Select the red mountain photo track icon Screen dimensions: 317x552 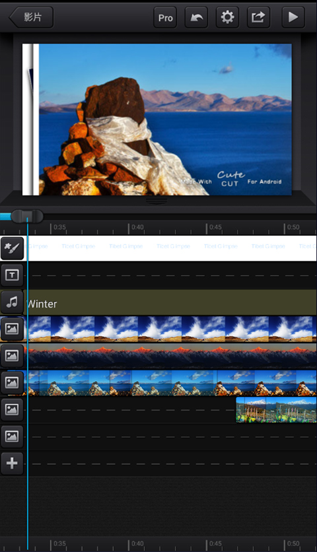(12, 355)
